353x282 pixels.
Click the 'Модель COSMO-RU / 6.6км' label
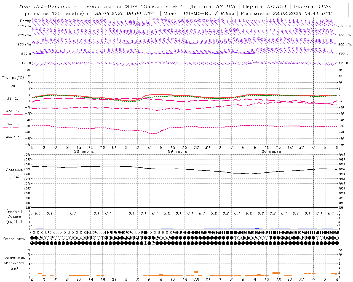tap(199, 13)
